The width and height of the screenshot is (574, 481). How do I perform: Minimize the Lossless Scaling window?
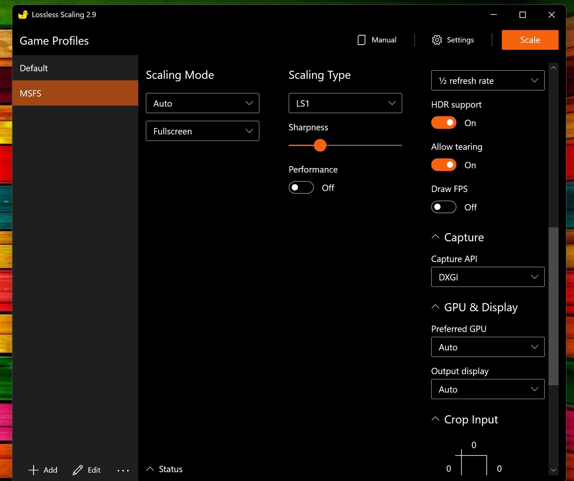point(494,14)
